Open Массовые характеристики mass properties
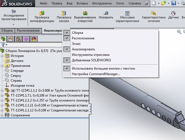185x140 pixels. pos(127,13)
